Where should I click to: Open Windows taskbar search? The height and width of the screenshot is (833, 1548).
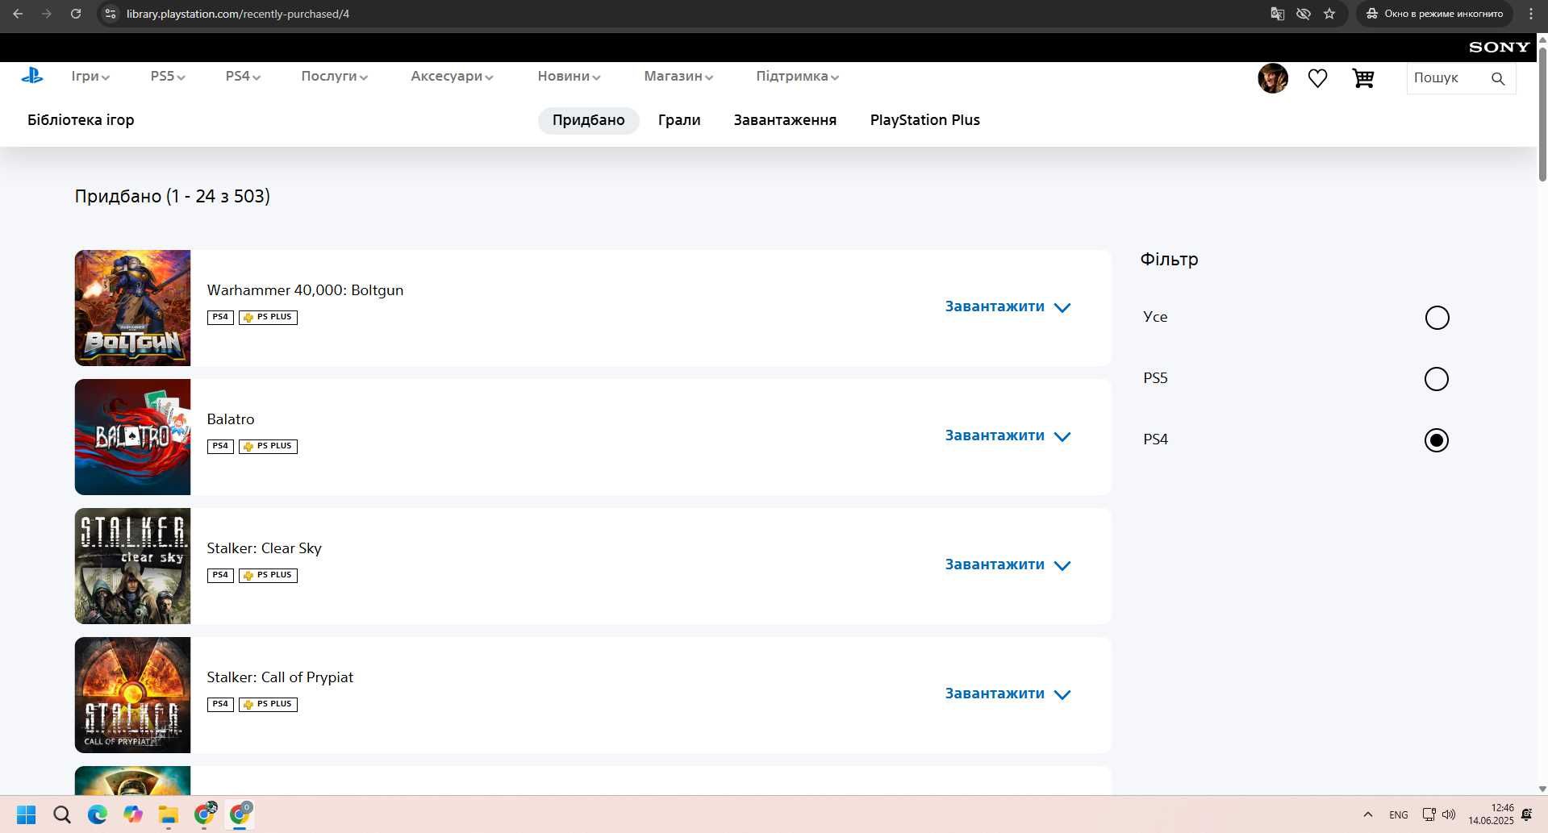click(x=62, y=814)
